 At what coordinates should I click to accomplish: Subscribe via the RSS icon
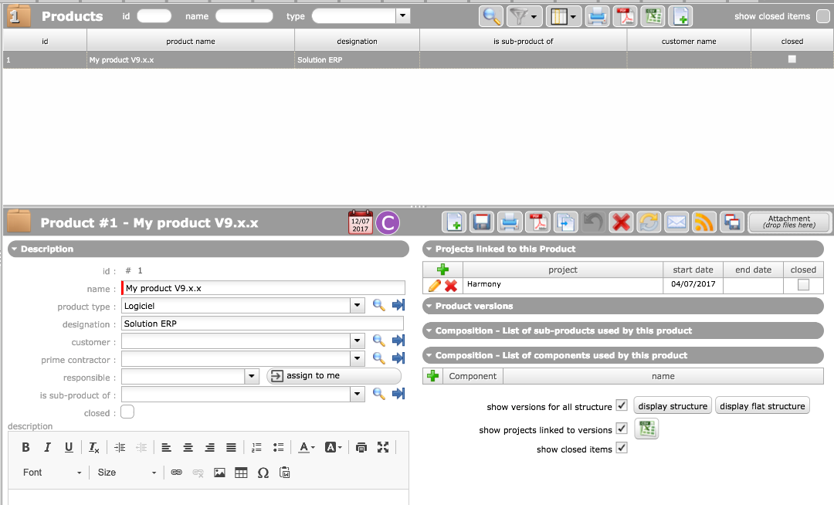[704, 222]
